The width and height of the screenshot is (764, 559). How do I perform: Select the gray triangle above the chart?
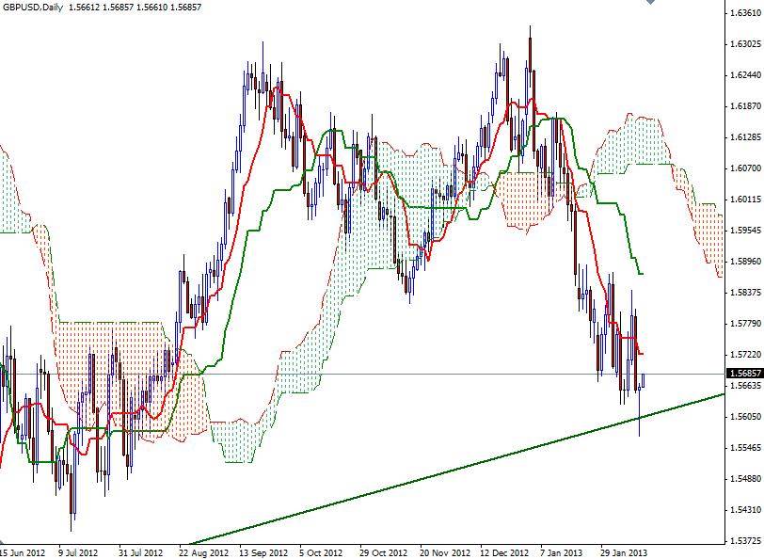pos(648,5)
